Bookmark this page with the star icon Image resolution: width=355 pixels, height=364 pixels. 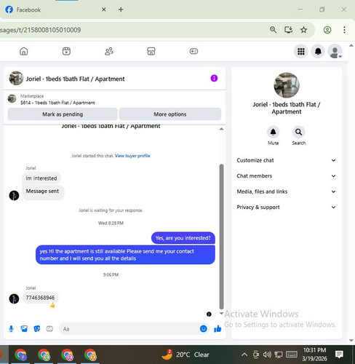(303, 30)
